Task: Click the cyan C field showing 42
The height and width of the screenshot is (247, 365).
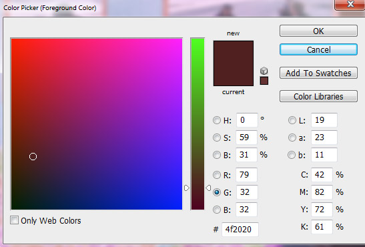Action: (x=322, y=175)
